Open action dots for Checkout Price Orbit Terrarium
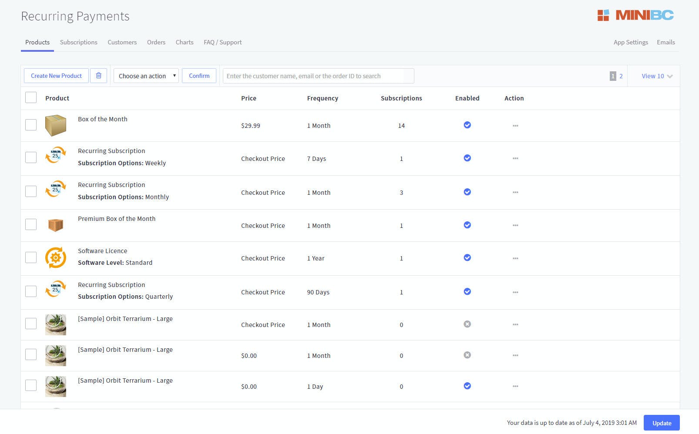Screen dimensions: 699x434 click(515, 324)
